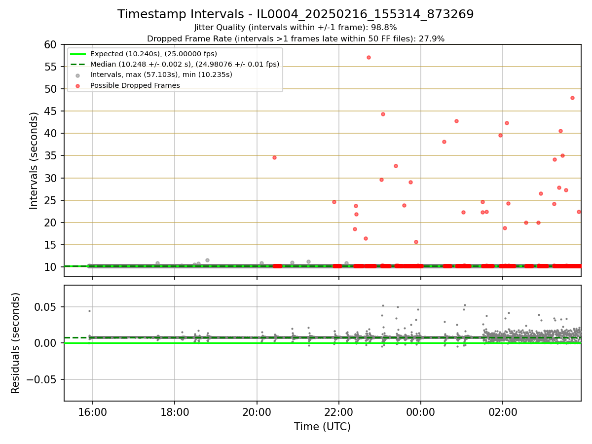Click the '35' y-axis tick label
592x444 pixels.
click(51, 156)
